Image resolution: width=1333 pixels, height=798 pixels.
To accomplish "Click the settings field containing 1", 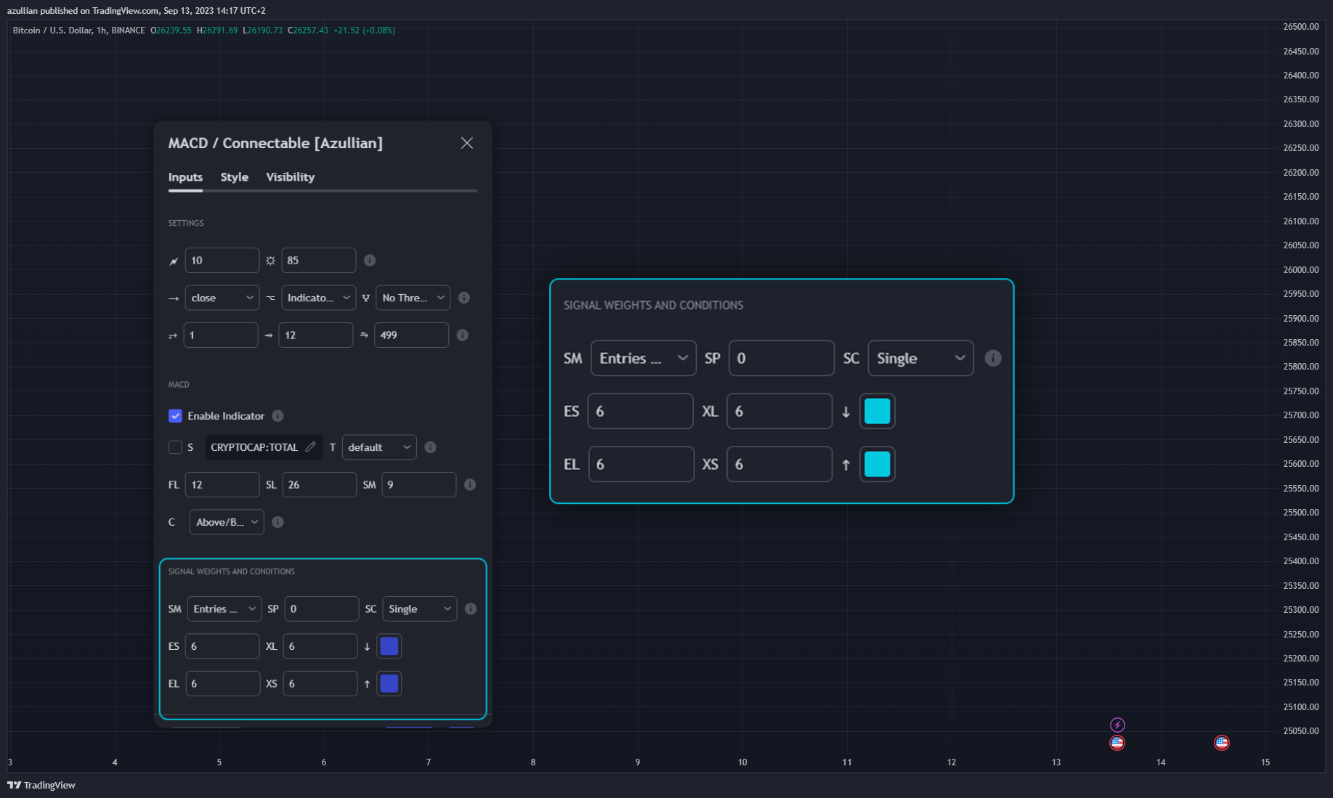I will click(x=221, y=335).
